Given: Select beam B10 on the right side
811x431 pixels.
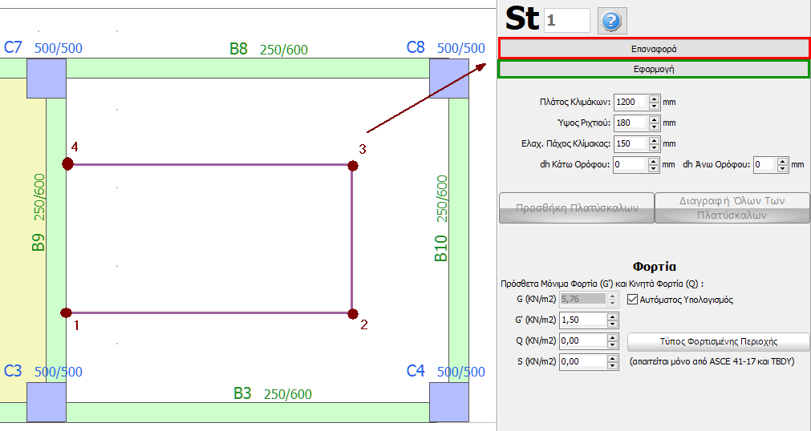Looking at the screenshot, I should 457,232.
